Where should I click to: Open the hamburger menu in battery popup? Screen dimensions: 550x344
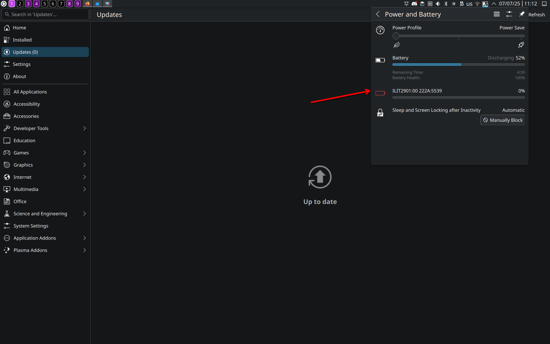[497, 14]
